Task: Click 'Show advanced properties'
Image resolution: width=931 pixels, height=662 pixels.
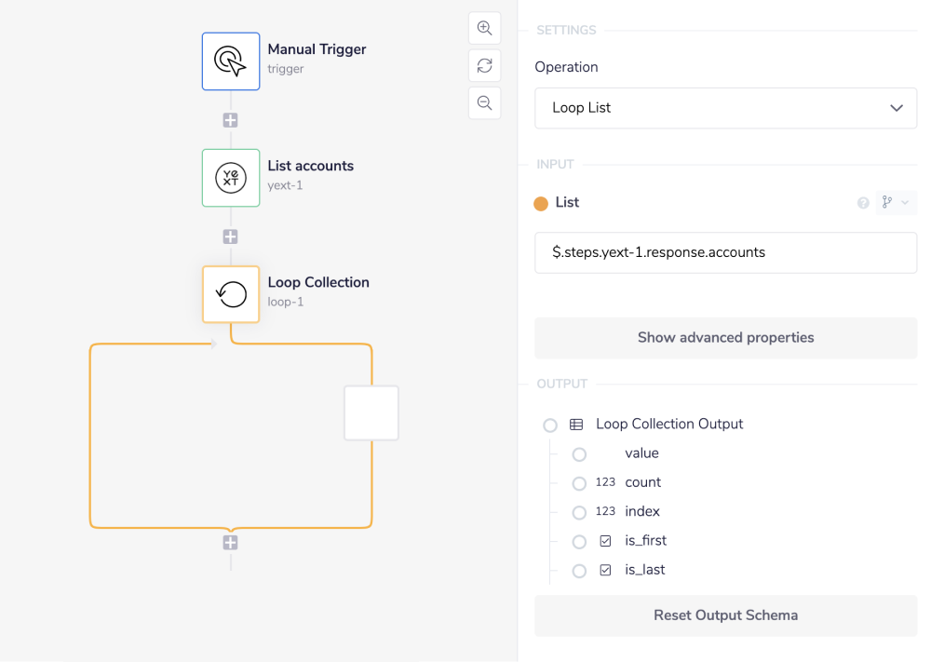Action: pyautogui.click(x=725, y=337)
